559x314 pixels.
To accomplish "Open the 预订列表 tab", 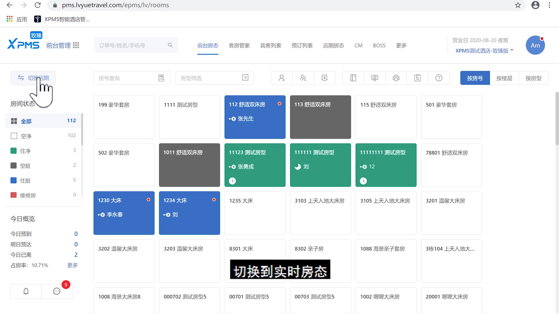I will 302,45.
